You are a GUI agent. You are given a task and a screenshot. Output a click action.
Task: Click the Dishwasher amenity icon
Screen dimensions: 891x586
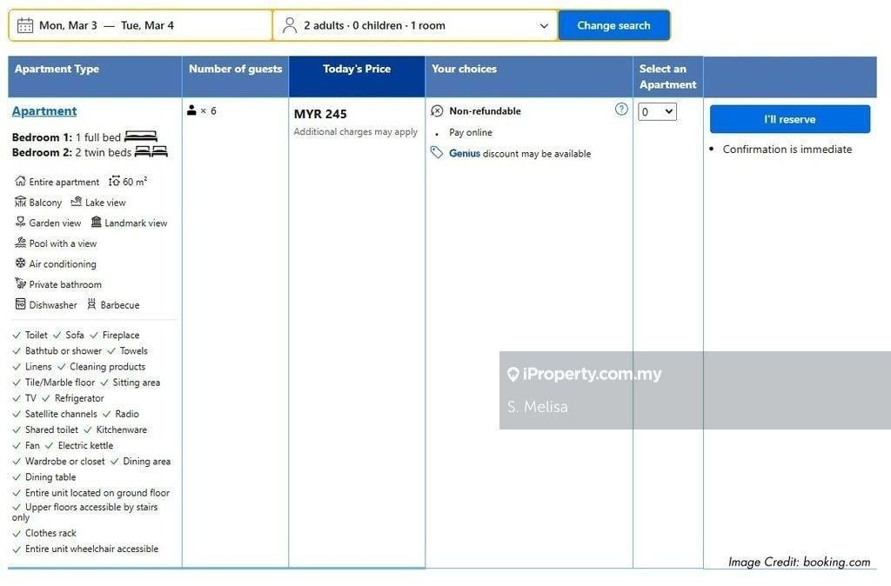(x=20, y=304)
